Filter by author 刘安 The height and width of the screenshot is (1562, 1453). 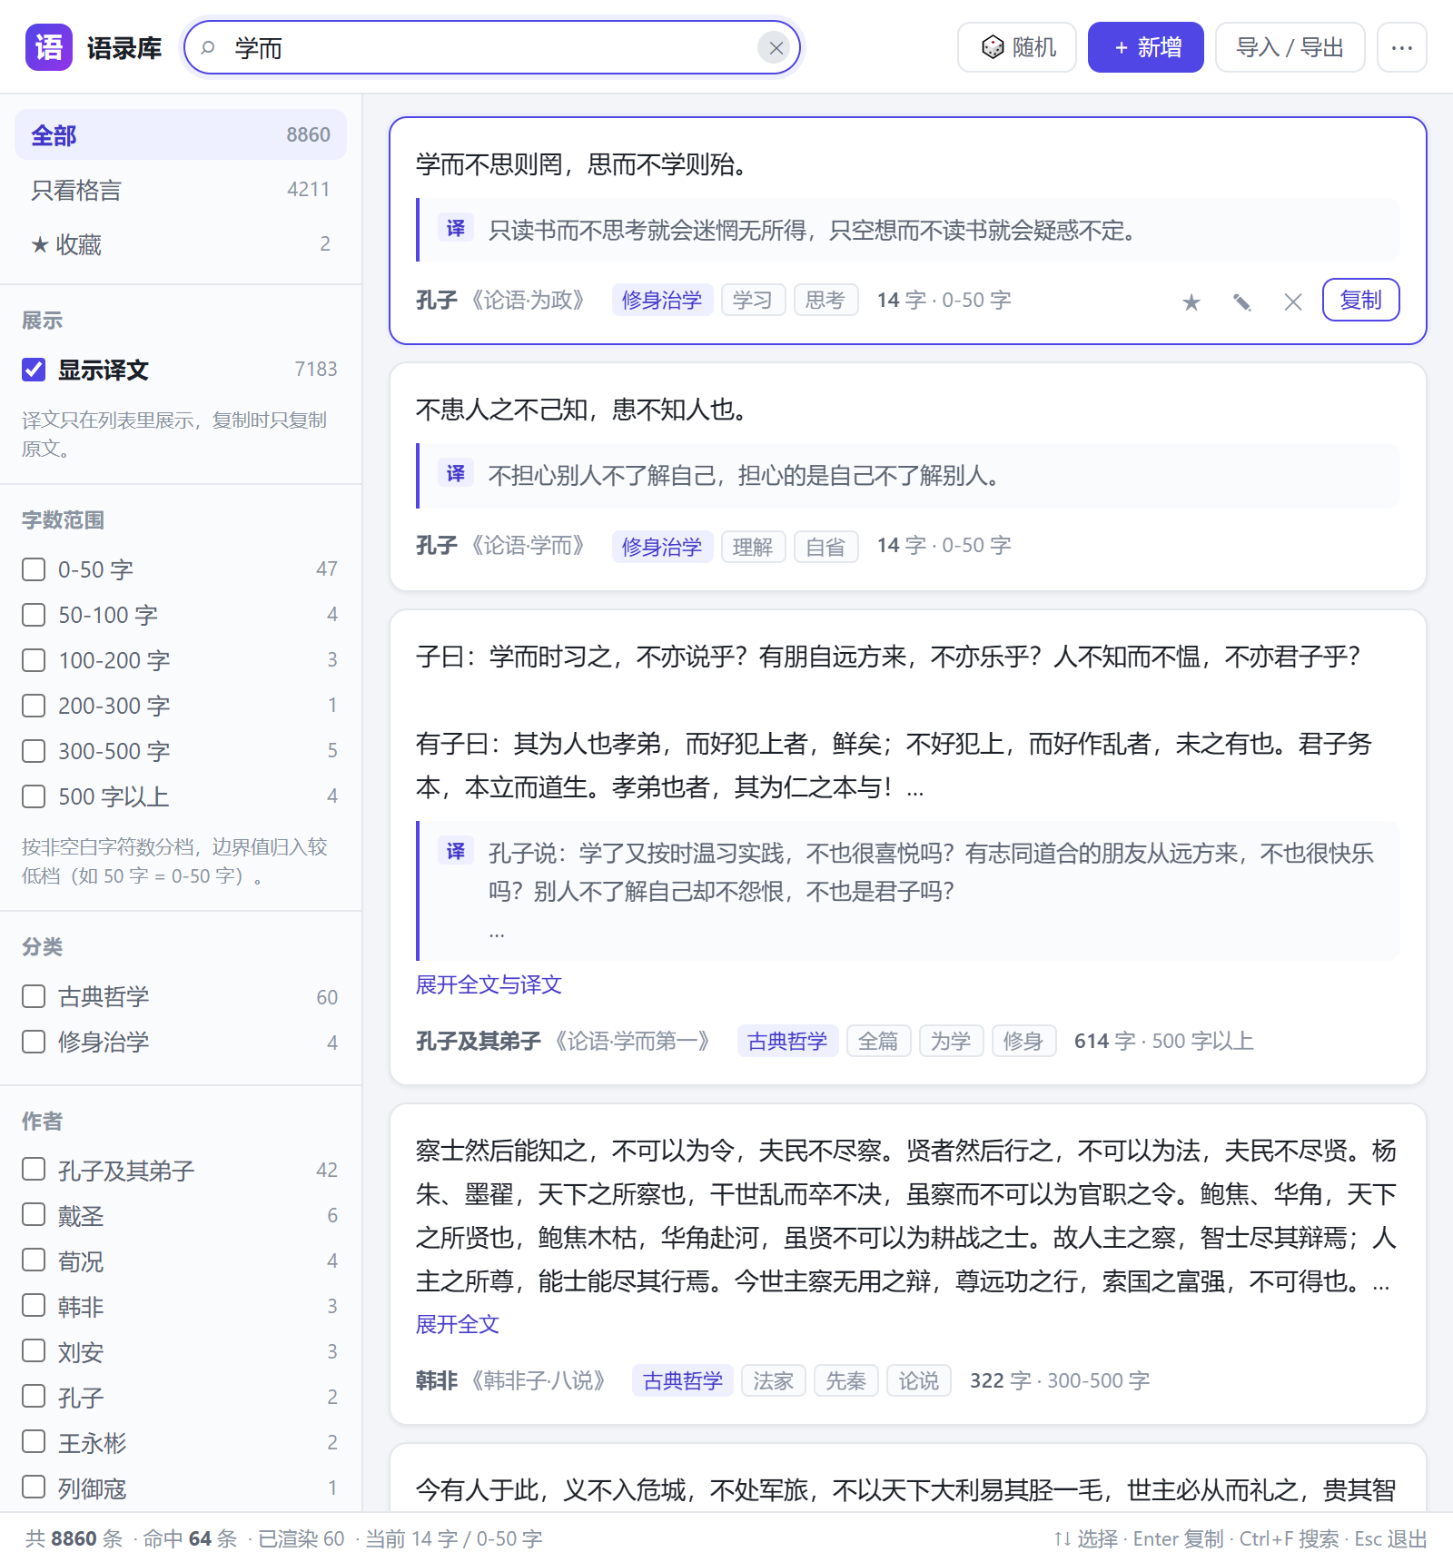(x=34, y=1351)
